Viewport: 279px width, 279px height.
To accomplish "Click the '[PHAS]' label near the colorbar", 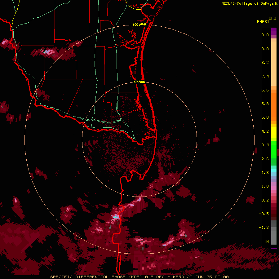I will 262,21.
